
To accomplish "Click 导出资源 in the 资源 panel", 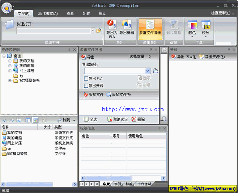I will (212, 57).
